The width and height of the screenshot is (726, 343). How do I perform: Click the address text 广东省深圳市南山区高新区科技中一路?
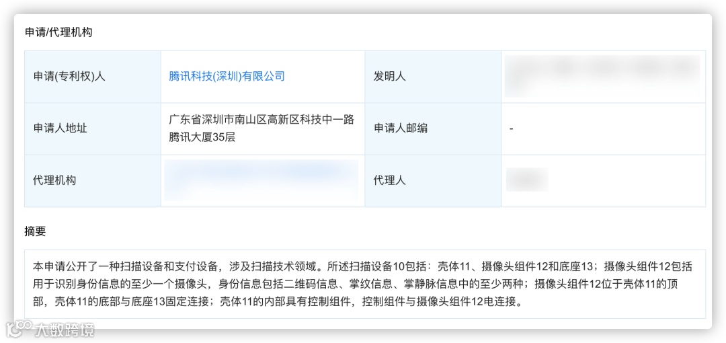pos(261,120)
